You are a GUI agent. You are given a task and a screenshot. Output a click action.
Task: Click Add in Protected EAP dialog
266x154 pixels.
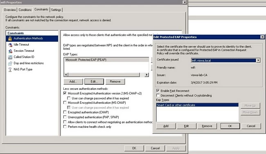point(166,126)
